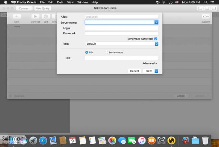Click the New server plus icon

[17, 16]
